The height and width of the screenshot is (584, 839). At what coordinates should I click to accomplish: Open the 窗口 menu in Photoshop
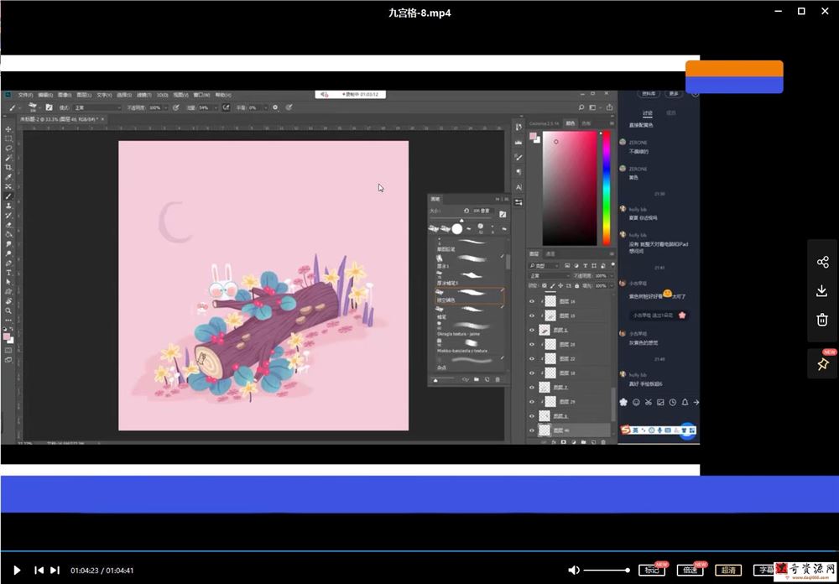pos(201,95)
